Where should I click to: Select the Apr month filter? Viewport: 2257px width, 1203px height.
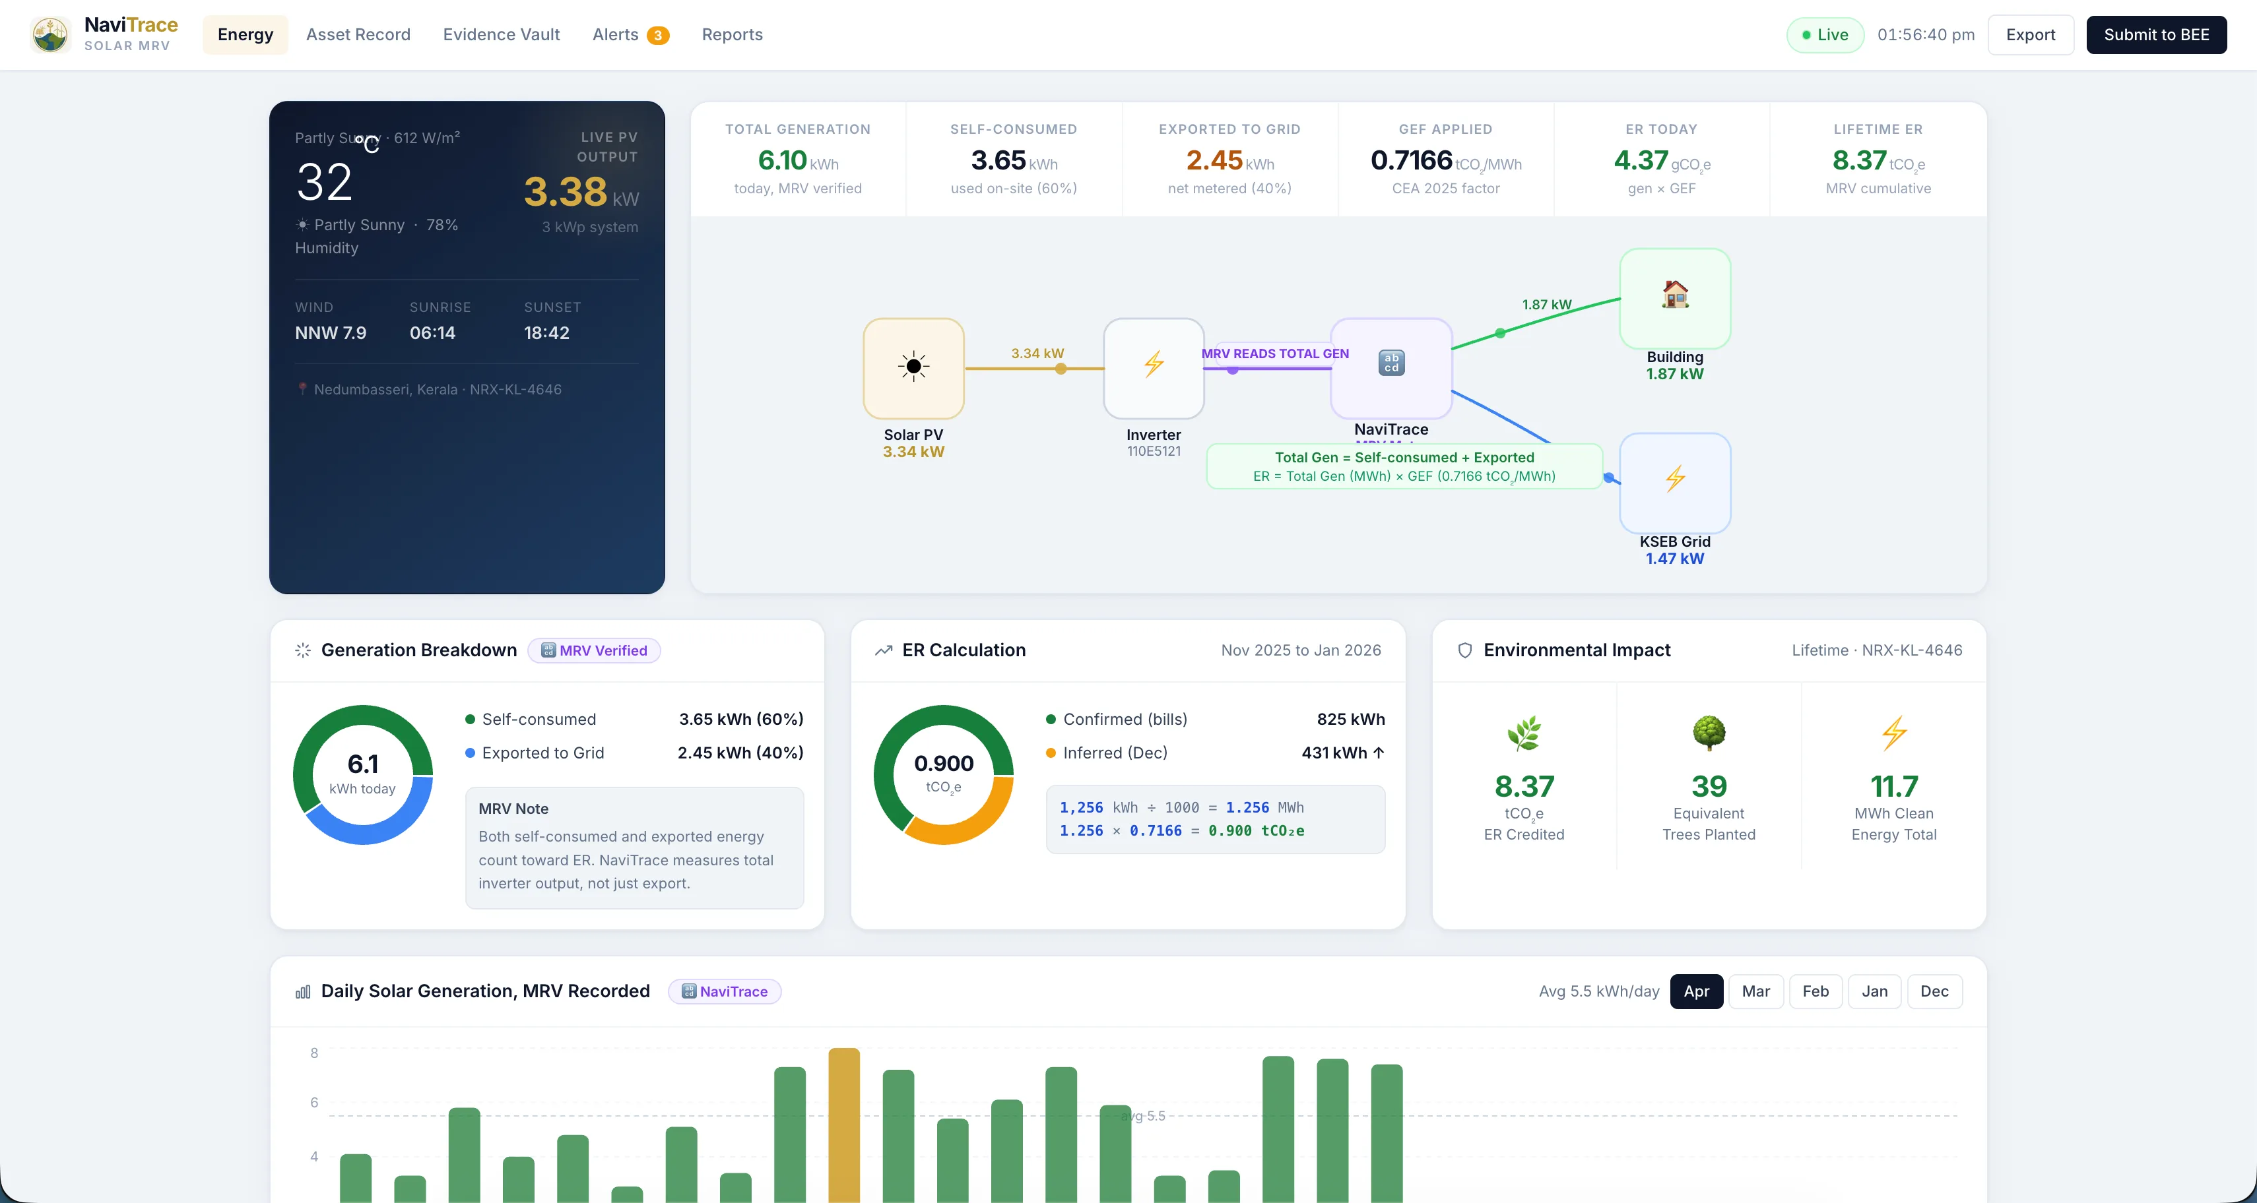tap(1696, 991)
